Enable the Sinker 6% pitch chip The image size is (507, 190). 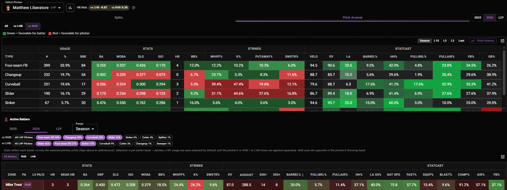click(131, 137)
